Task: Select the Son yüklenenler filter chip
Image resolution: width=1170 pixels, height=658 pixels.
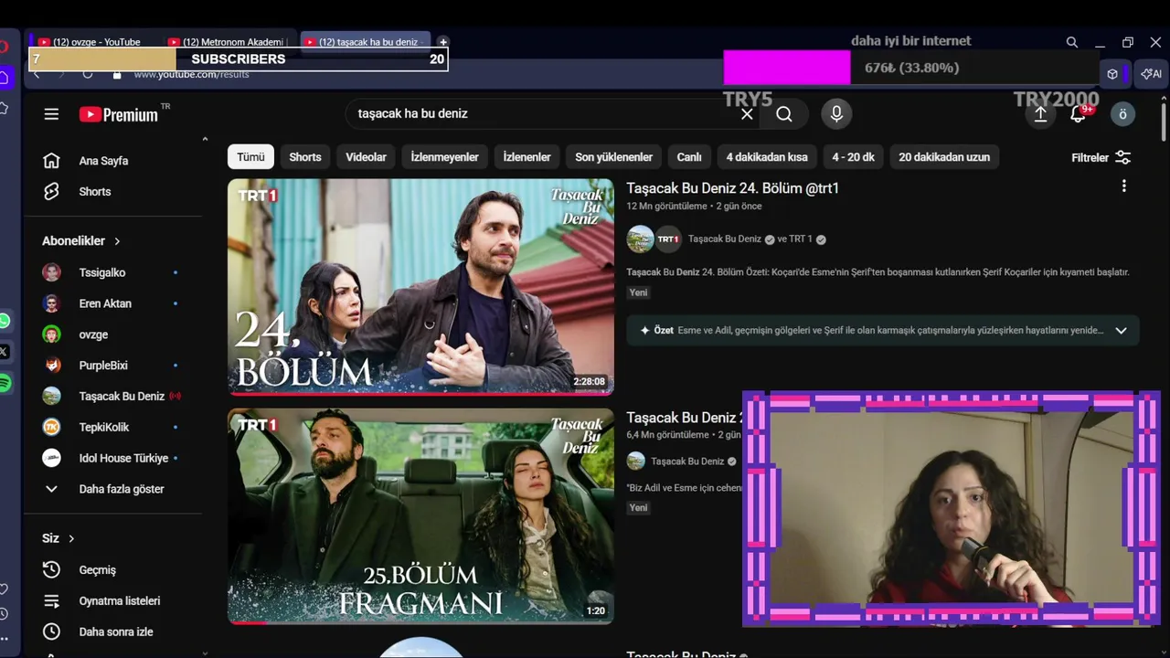Action: 613,157
